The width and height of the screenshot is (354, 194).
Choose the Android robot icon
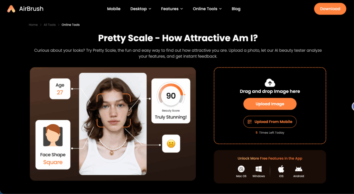(298, 169)
